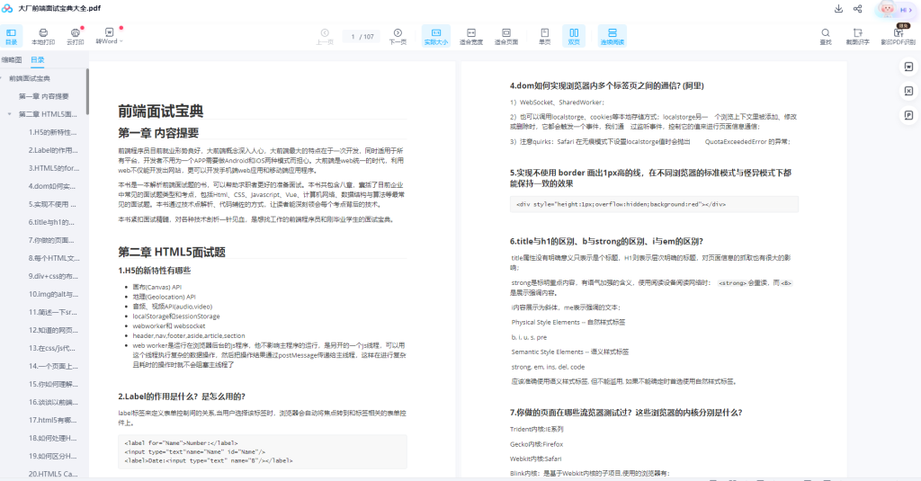Open outline entry 5.实现不使用
The height and width of the screenshot is (481, 921).
click(x=52, y=204)
